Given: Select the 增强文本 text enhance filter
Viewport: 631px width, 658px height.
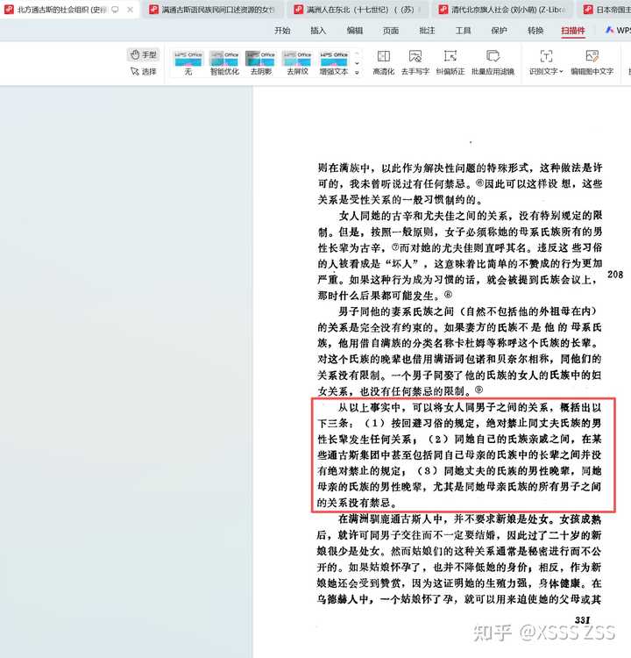Looking at the screenshot, I should pyautogui.click(x=334, y=61).
